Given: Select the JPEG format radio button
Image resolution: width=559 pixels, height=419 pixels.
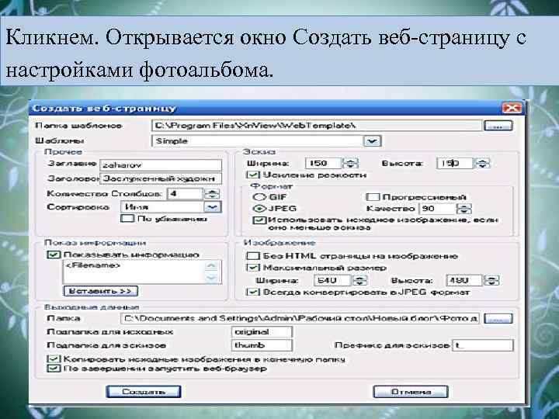Looking at the screenshot, I should coord(259,209).
